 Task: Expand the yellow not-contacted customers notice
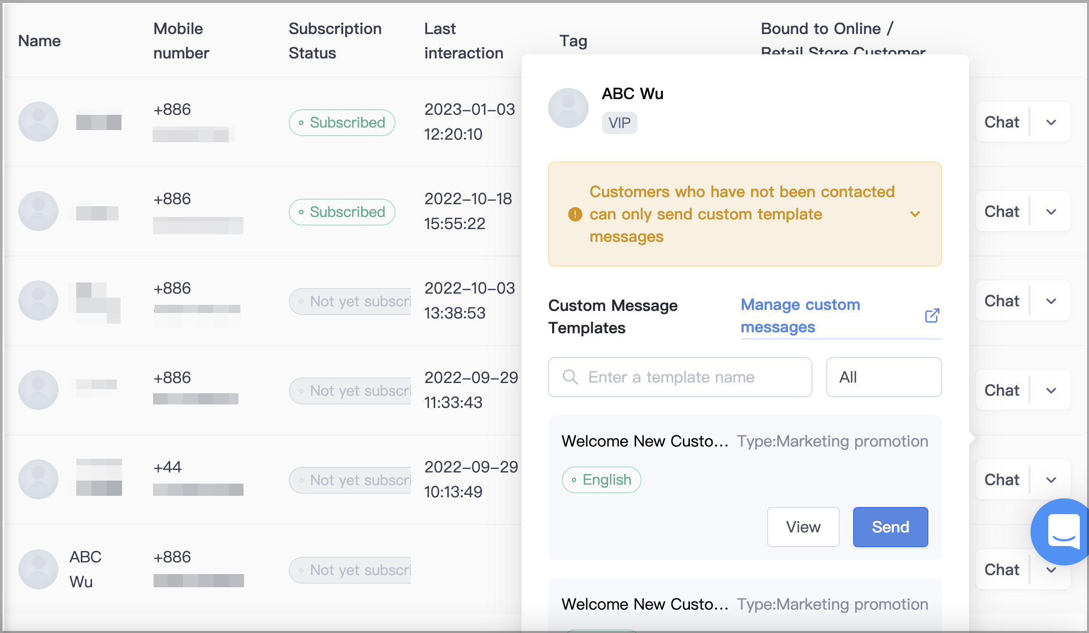(x=915, y=214)
